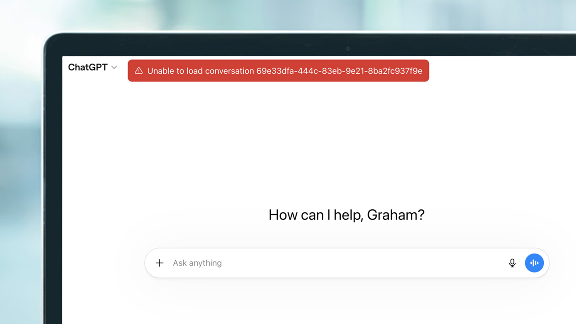Screen dimensions: 576x324
Task: Click the conversation ID in error banner
Action: tap(339, 71)
